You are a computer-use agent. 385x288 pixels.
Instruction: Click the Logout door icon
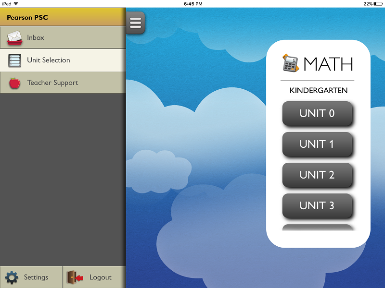tap(75, 277)
